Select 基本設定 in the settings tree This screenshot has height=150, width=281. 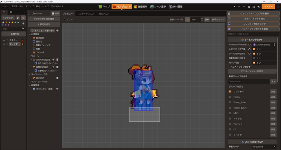pyautogui.click(x=40, y=38)
